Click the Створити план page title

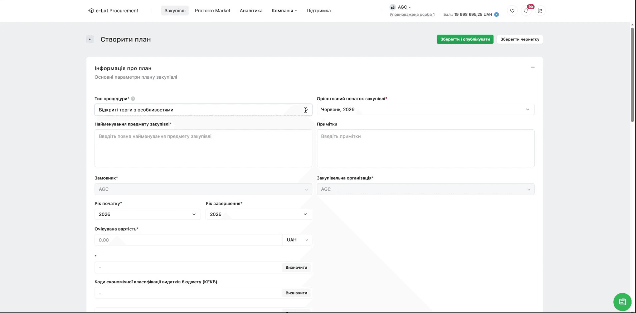pyautogui.click(x=126, y=39)
